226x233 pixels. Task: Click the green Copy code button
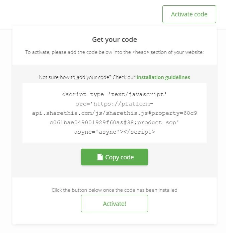[115, 157]
